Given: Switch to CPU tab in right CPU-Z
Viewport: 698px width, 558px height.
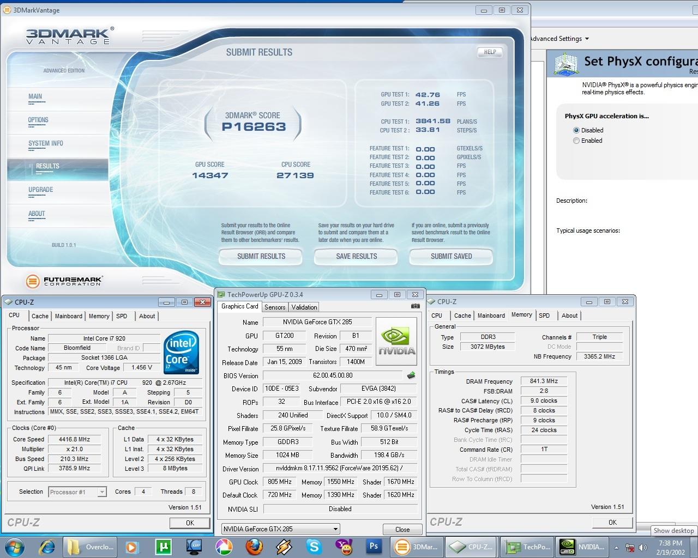Looking at the screenshot, I should tap(437, 316).
